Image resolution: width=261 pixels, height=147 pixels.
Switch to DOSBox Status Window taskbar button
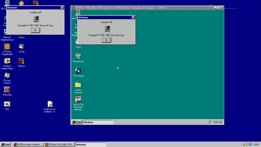pyautogui.click(x=28, y=144)
